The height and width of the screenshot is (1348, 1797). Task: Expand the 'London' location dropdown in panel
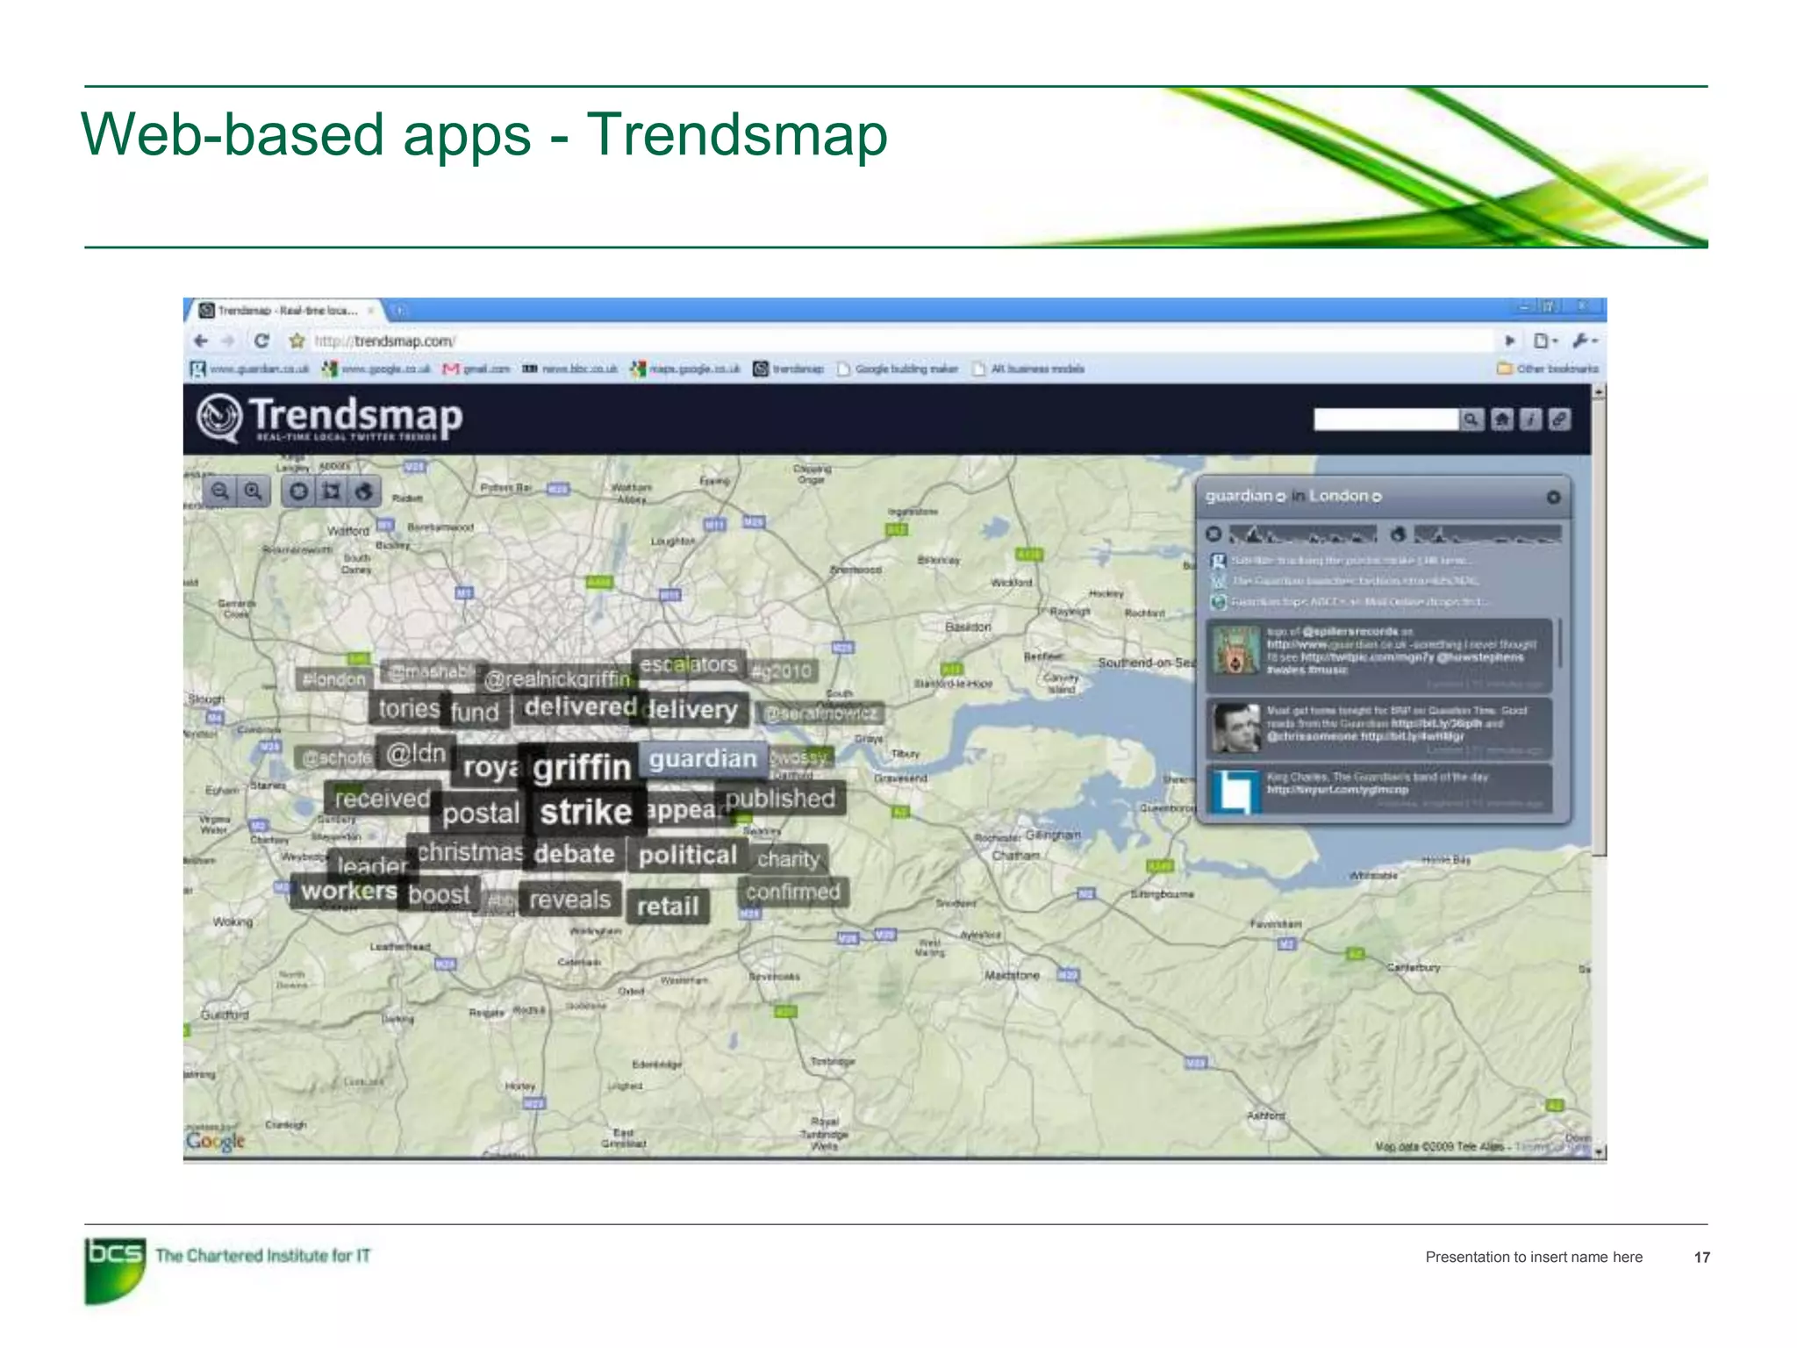click(1377, 498)
